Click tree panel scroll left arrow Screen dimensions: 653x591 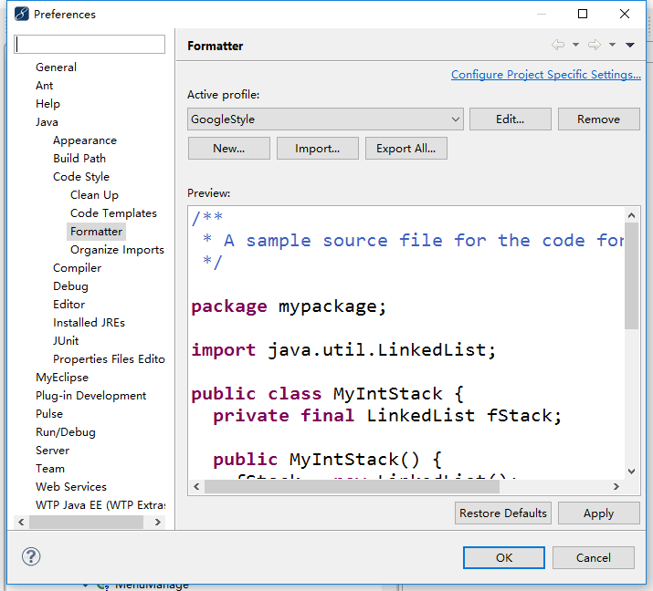coord(21,522)
